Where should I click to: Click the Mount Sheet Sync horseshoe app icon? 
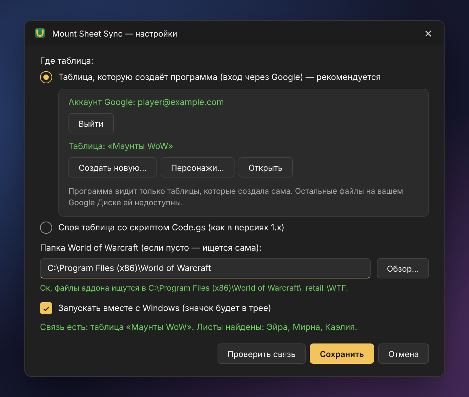click(40, 33)
